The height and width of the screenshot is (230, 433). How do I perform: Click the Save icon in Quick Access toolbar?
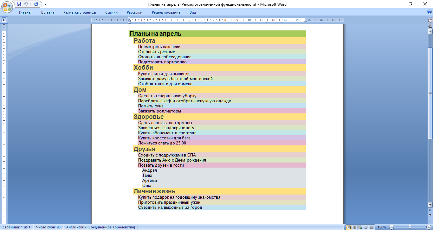19,4
